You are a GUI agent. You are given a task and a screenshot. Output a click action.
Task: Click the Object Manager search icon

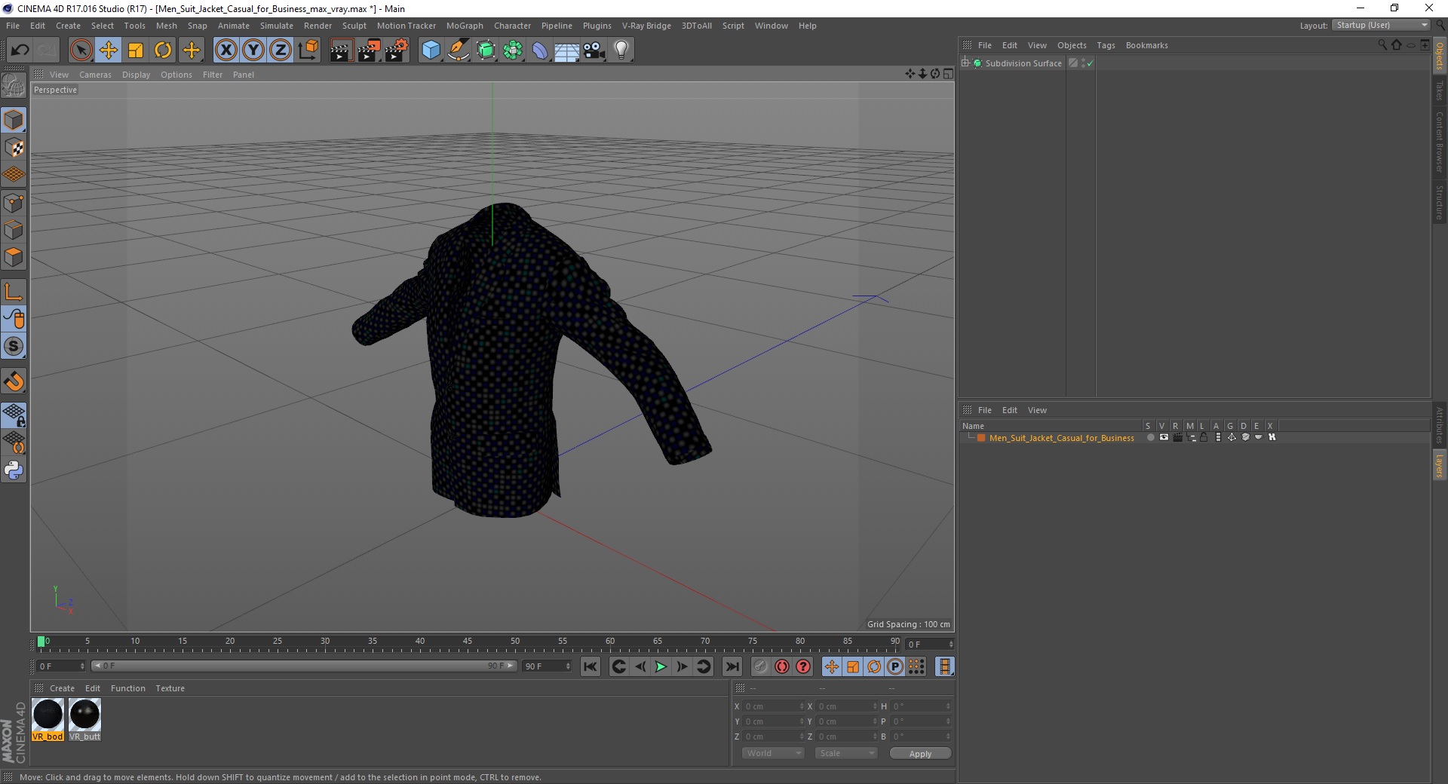(x=1382, y=45)
